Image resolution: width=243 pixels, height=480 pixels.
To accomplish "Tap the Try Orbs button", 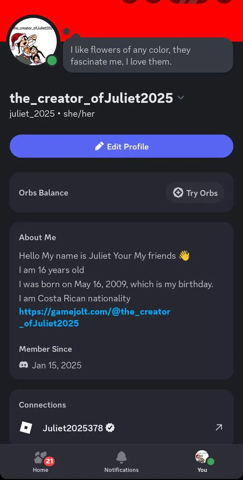I will (x=195, y=193).
